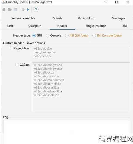
Task: Click the Launch4j title bar app icon
Action: tap(4, 2)
